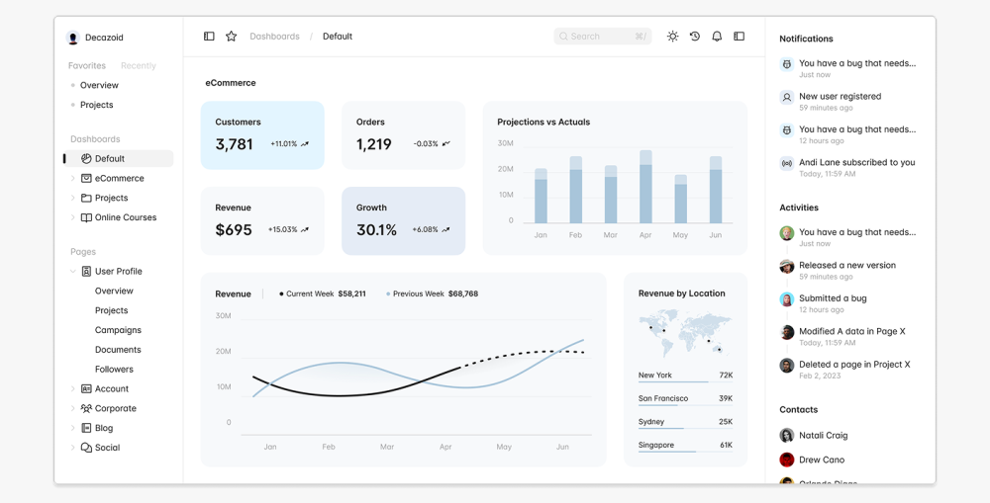The image size is (990, 503).
Task: Expand the eCommerce dashboard chevron
Action: click(72, 179)
